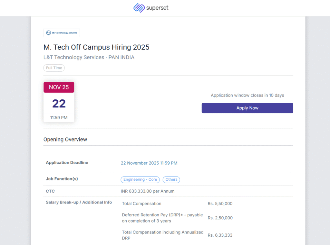330x245 pixels.
Task: Click the application window closes in 10 days text
Action: tap(247, 95)
